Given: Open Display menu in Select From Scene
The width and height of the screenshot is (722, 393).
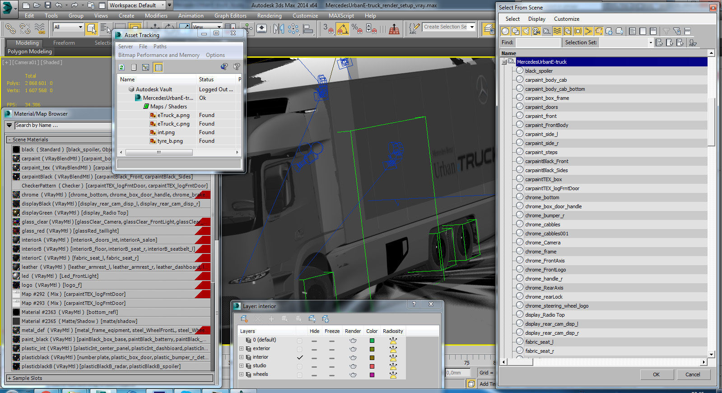Looking at the screenshot, I should pos(536,19).
